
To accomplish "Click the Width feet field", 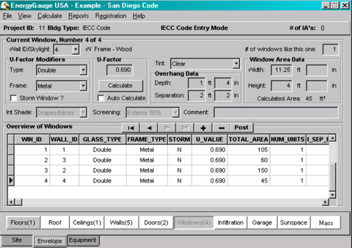I will [282, 70].
